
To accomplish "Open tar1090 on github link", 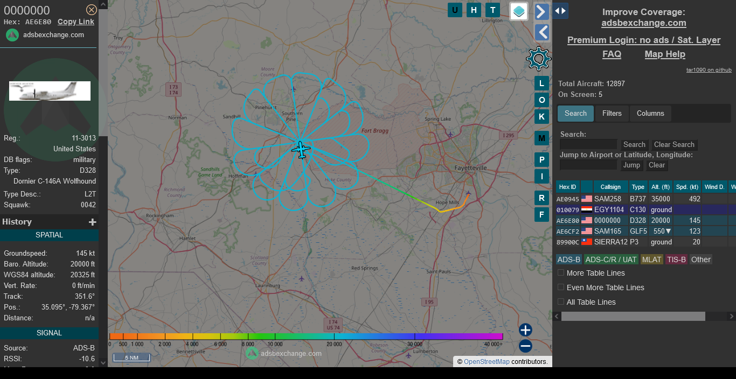I will click(709, 70).
